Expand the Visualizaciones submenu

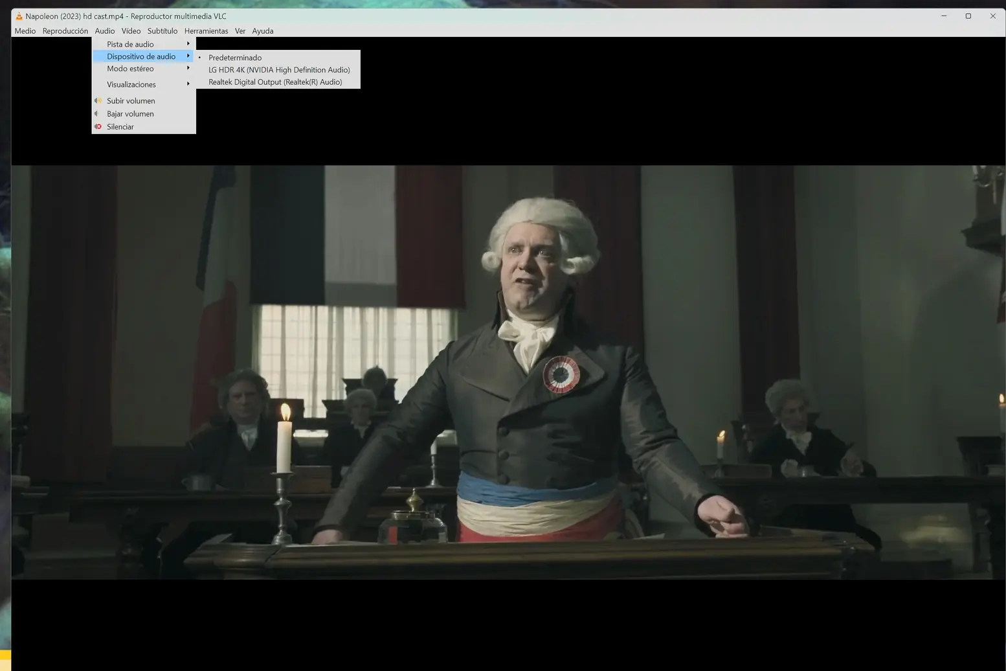(144, 84)
